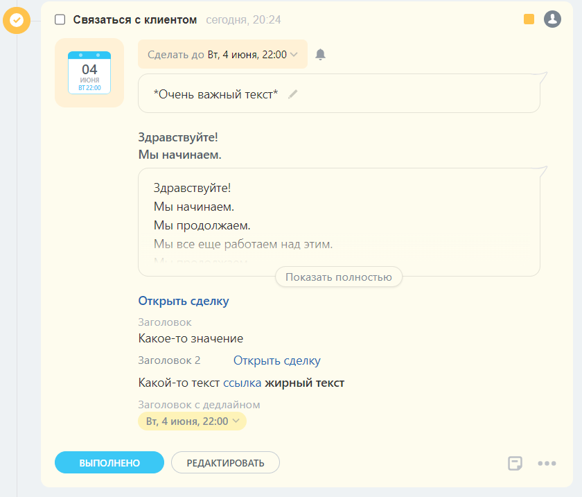Click the chevron on the bottom deadline pill

point(236,421)
